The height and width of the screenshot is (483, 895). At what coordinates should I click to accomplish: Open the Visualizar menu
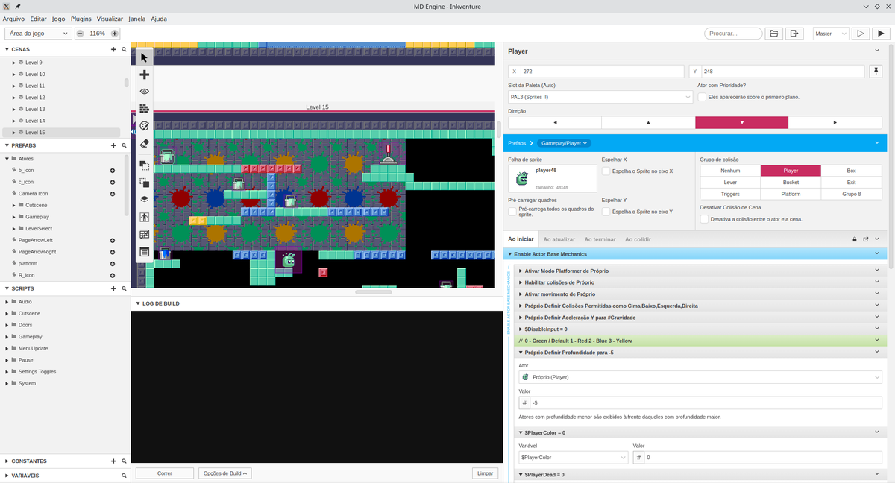pyautogui.click(x=110, y=19)
